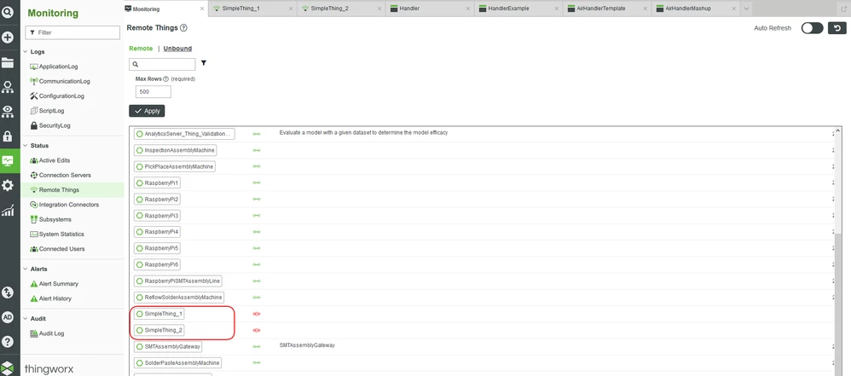Click the help icon next to Max Rows
Image resolution: width=851 pixels, height=376 pixels.
pos(165,78)
